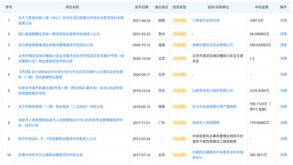Open 民建中央机关办公楼 project link

(50, 155)
